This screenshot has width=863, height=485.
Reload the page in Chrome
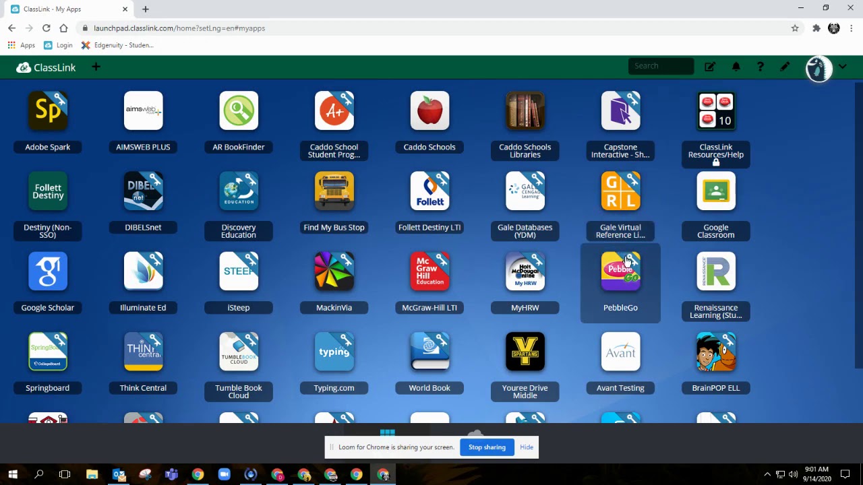(46, 28)
